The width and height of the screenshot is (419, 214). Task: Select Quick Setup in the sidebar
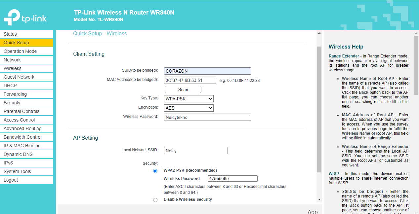pyautogui.click(x=26, y=43)
